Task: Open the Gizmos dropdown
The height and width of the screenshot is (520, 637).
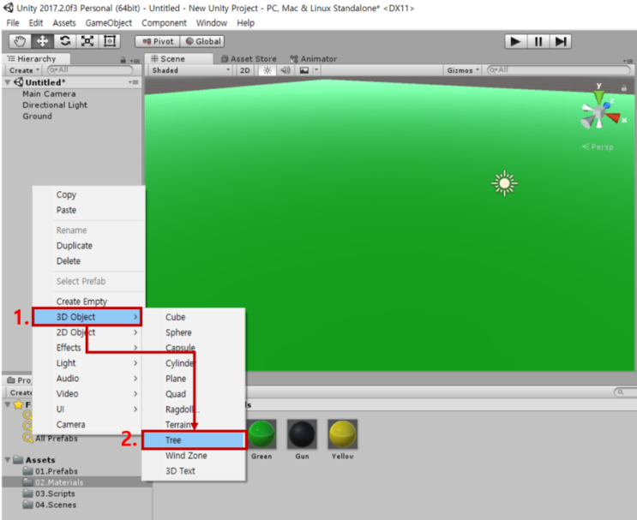Action: 464,70
